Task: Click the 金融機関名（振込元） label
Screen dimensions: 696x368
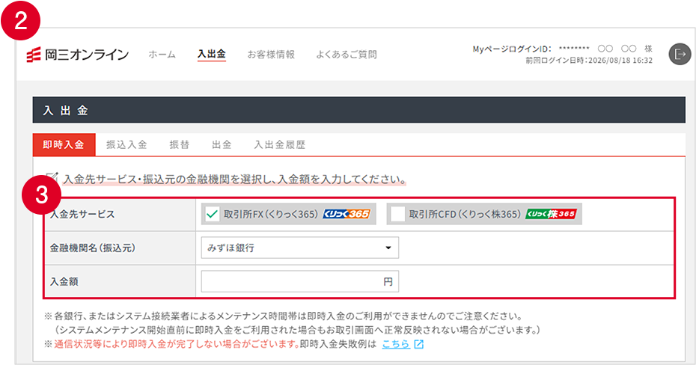Action: pyautogui.click(x=93, y=248)
